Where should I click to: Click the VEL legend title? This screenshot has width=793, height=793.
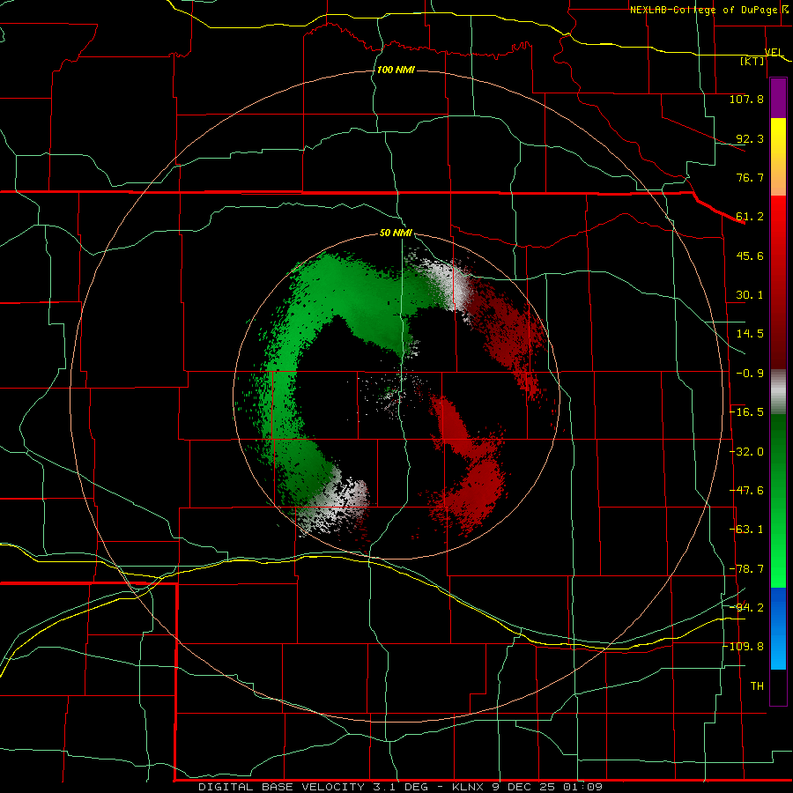[x=774, y=52]
